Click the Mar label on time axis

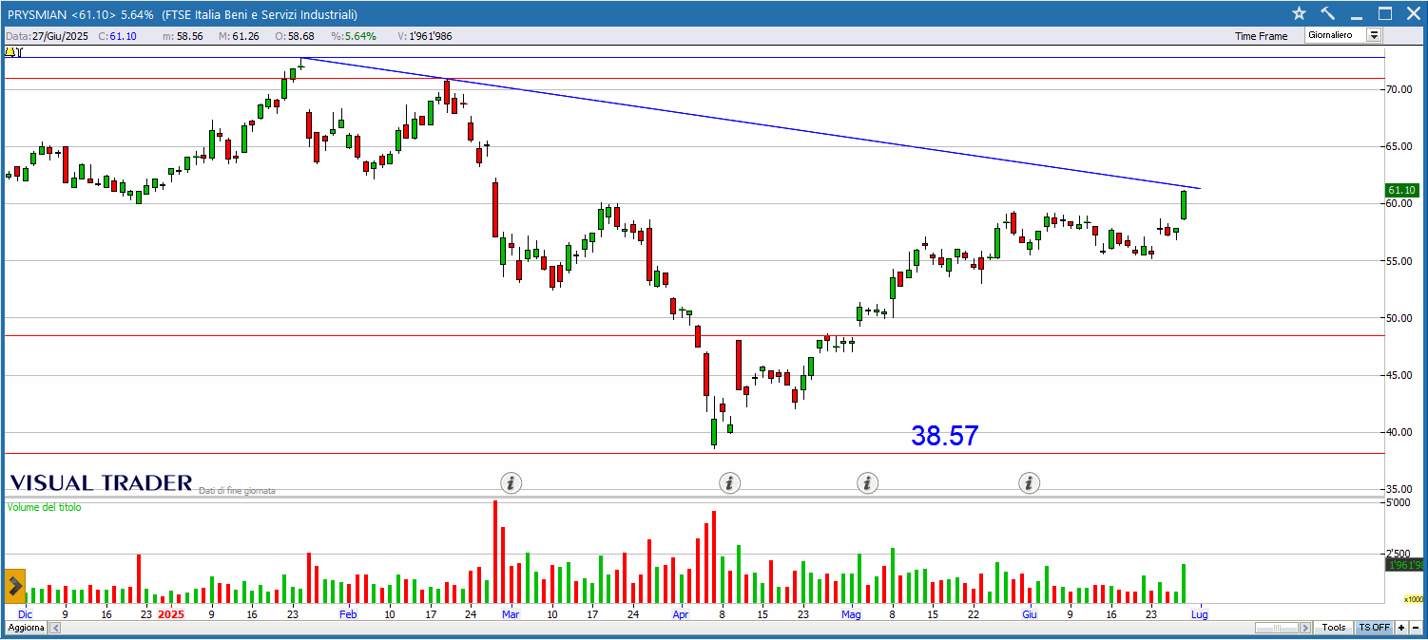pyautogui.click(x=511, y=614)
